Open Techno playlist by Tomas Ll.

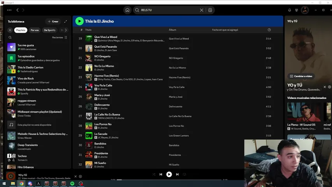37,158
